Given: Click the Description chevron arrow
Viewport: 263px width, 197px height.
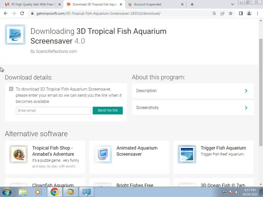Looking at the screenshot, I should coord(246,91).
